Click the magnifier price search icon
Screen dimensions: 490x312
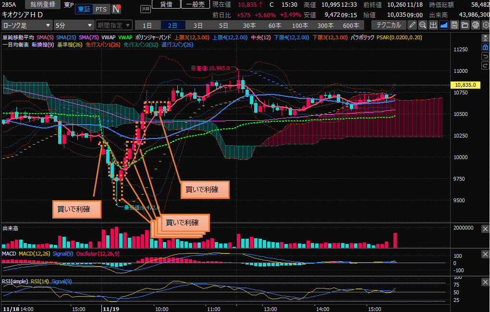(423, 25)
